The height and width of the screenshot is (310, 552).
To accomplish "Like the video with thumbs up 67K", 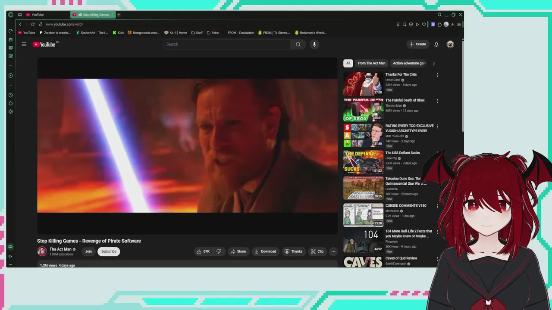I will pos(203,251).
